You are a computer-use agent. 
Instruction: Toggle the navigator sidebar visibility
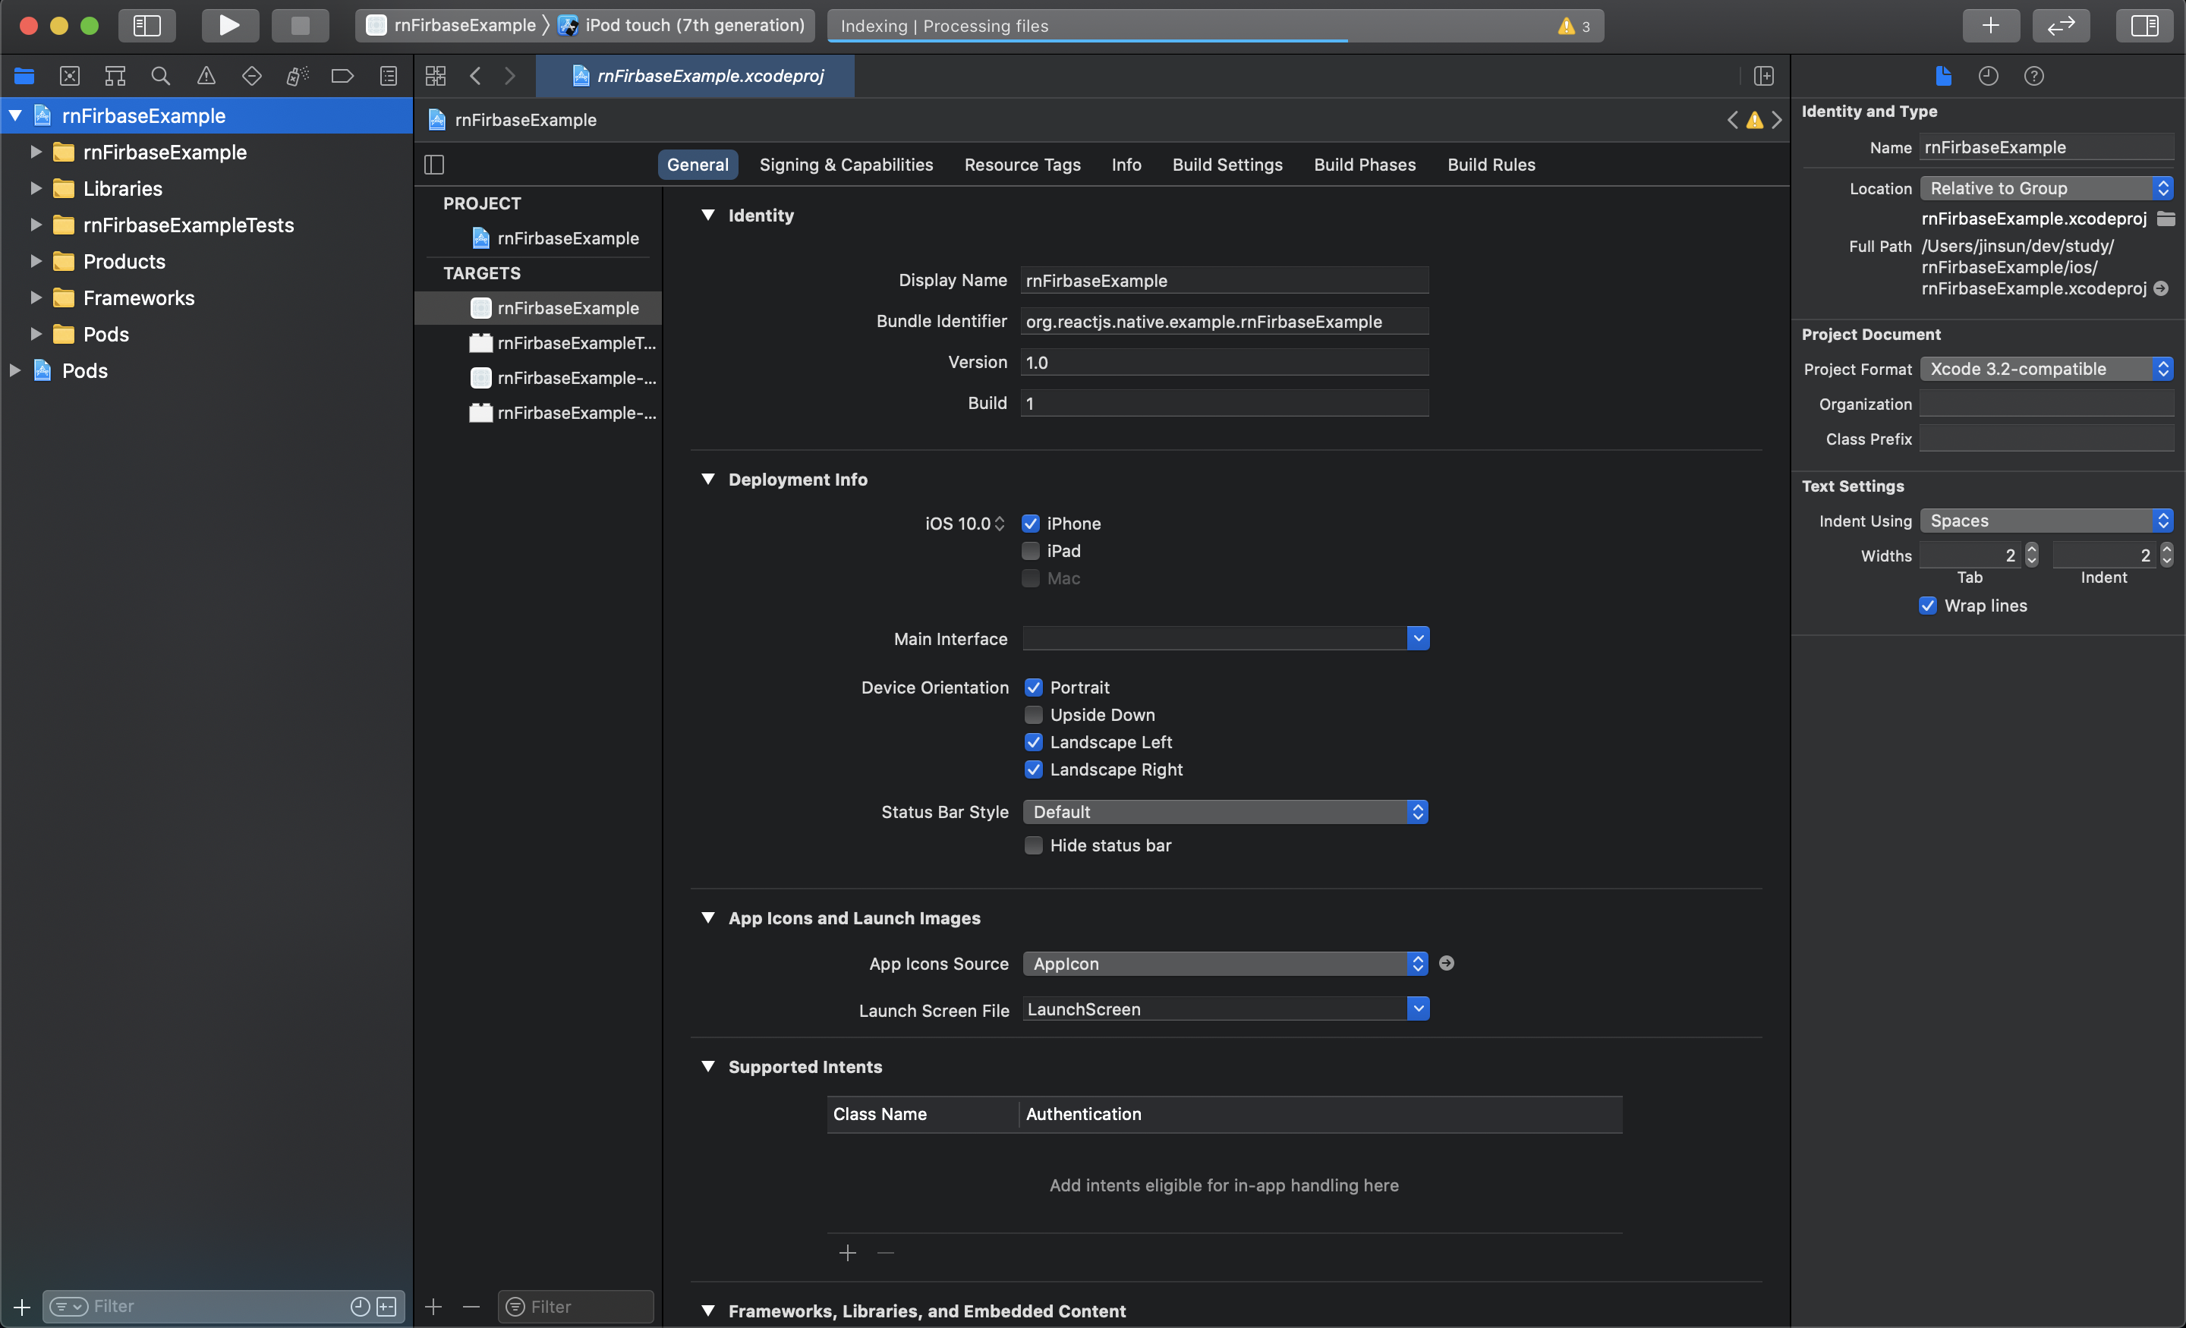tap(146, 25)
